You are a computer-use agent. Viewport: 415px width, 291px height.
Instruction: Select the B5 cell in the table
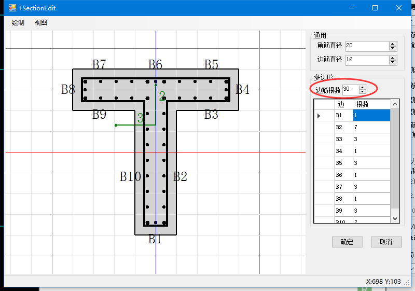tap(343, 163)
